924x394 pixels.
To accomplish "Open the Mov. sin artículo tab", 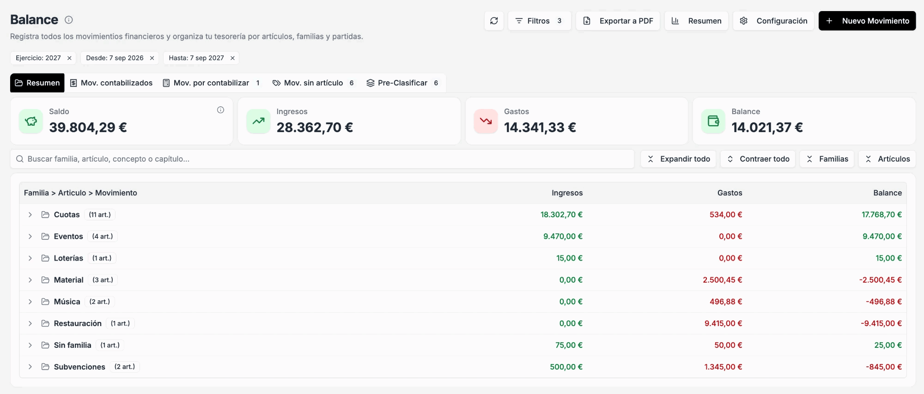I will click(x=314, y=83).
